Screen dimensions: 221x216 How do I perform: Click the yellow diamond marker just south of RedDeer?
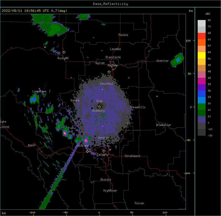pyautogui.click(x=109, y=72)
